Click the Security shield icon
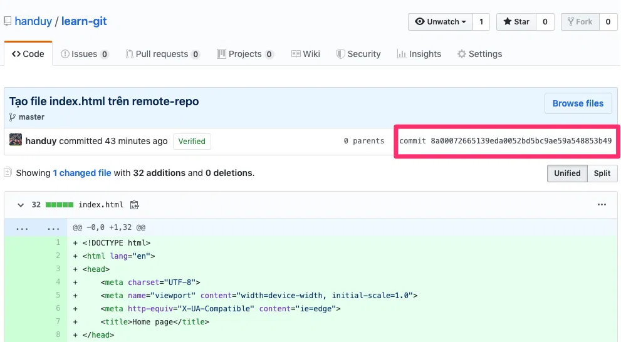The image size is (621, 342). [x=341, y=54]
